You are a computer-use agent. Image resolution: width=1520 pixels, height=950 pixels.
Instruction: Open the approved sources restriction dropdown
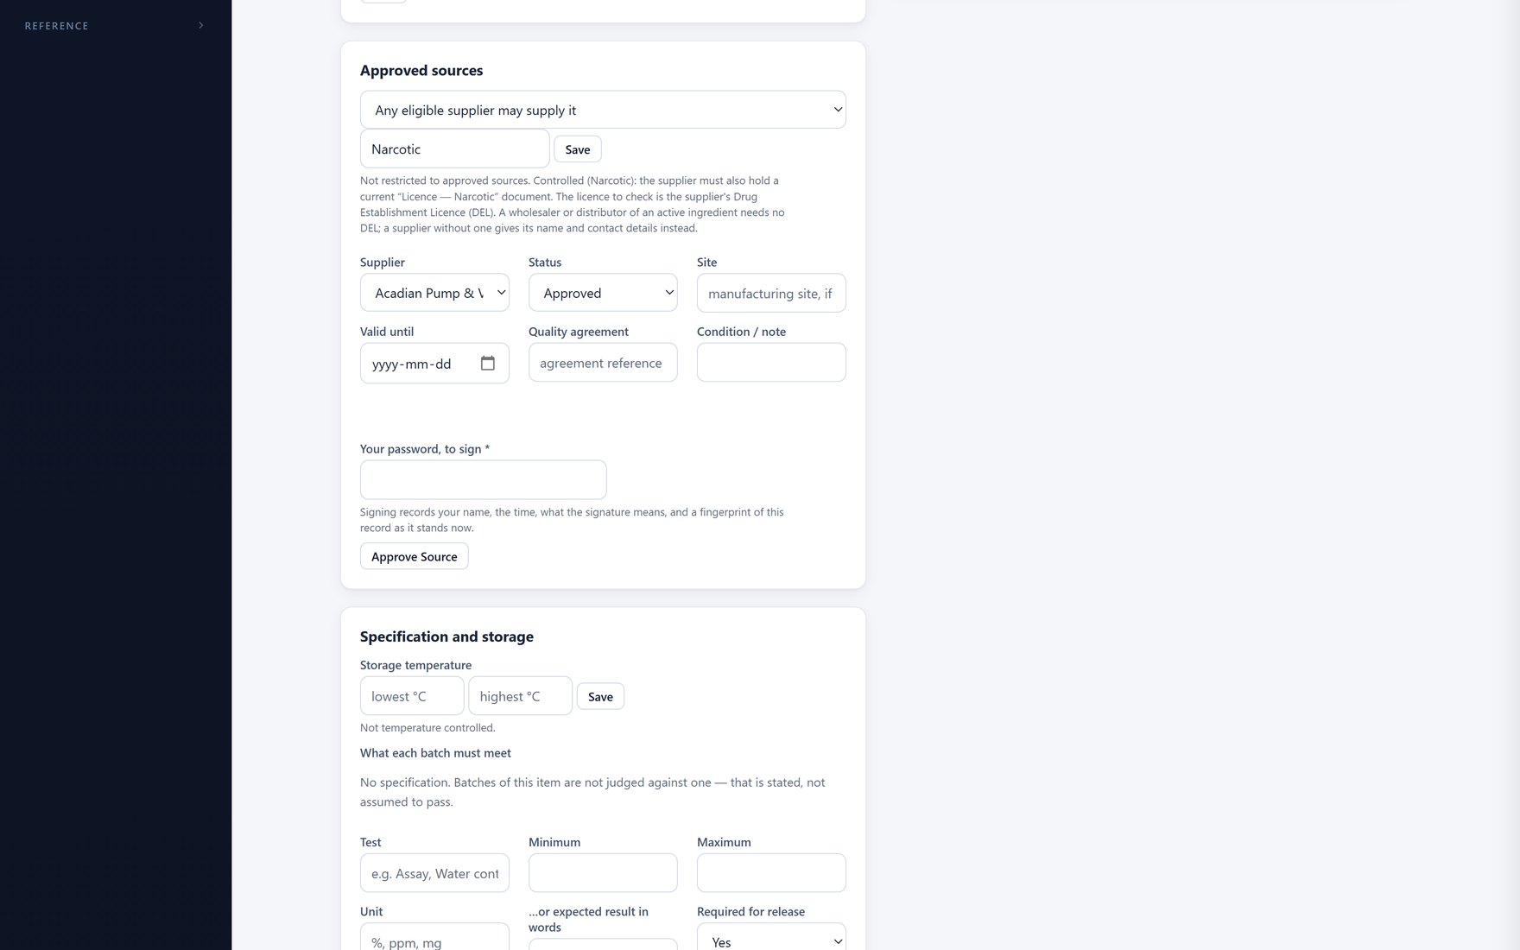[603, 110]
